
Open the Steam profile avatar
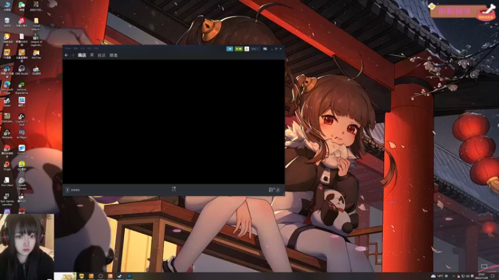click(x=246, y=49)
